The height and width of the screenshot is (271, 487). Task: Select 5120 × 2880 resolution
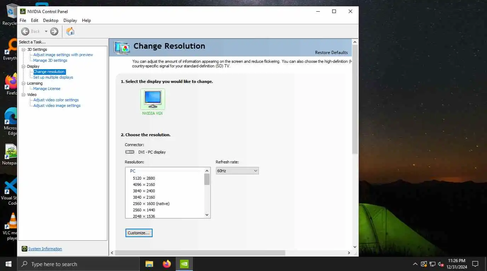click(144, 178)
